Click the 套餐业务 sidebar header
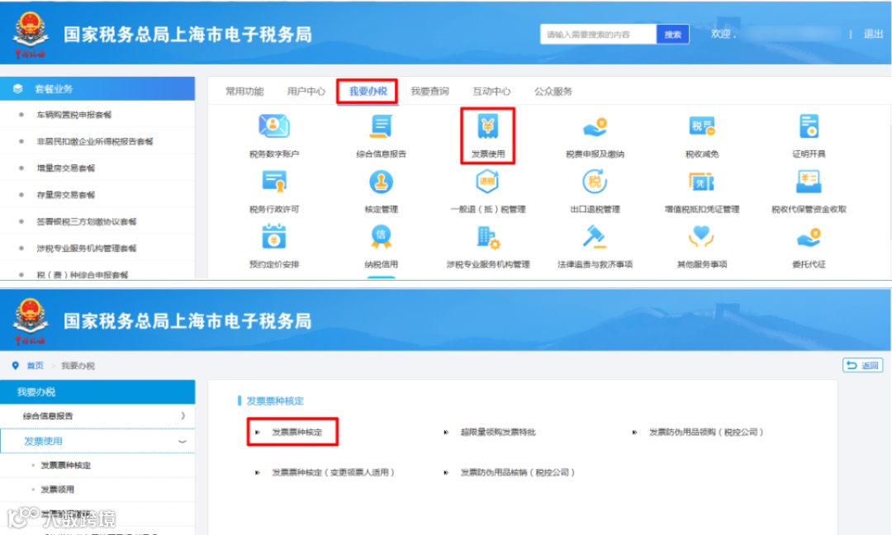Screen dimensions: 892x535 pos(97,88)
